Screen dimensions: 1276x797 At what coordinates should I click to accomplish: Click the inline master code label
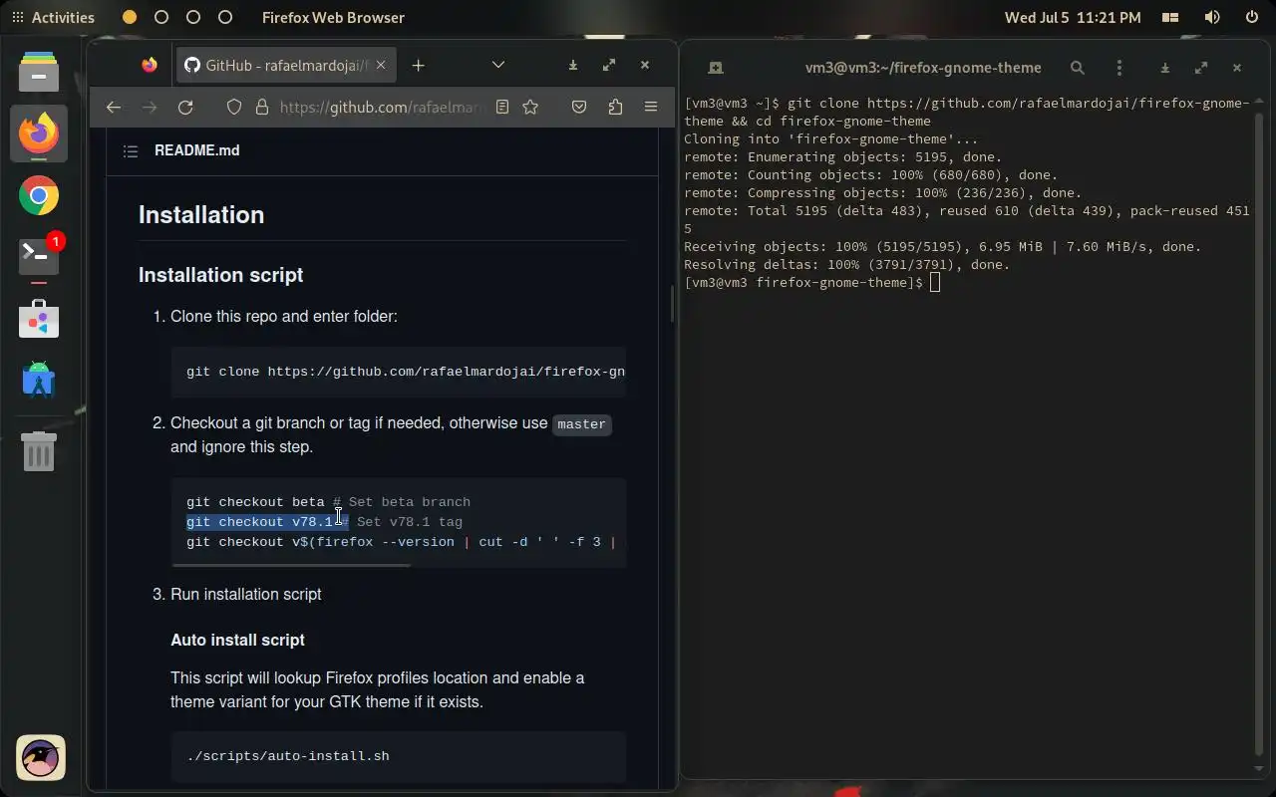(x=581, y=424)
